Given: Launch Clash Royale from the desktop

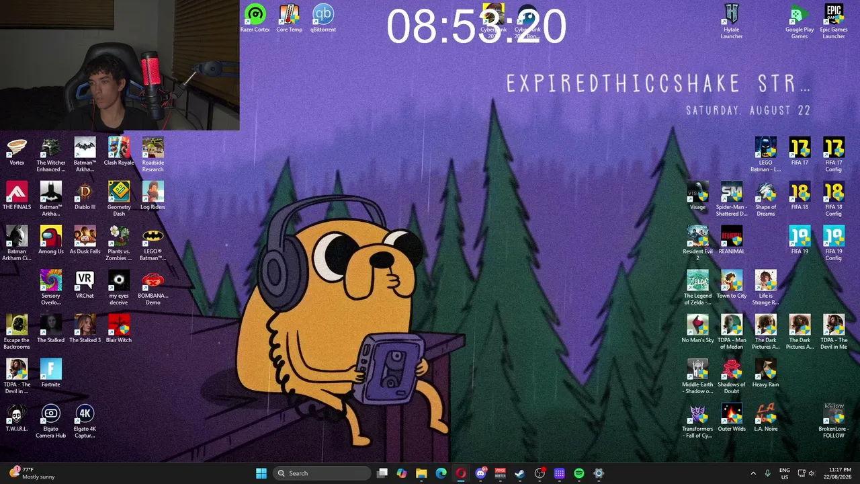Looking at the screenshot, I should pyautogui.click(x=119, y=151).
